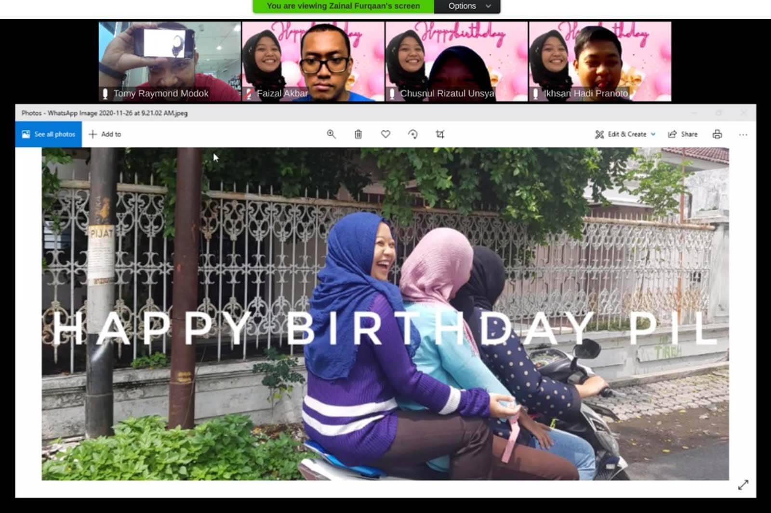Expand the Edit & Create dropdown
Image resolution: width=771 pixels, height=513 pixels.
(x=626, y=134)
